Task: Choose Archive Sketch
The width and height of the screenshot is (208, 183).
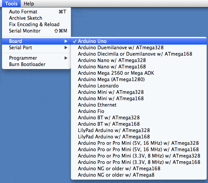Action: (x=36, y=18)
